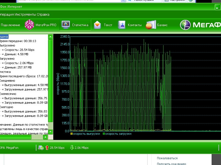Select yearly Выгруженные данные: 356.83 row

26,111
